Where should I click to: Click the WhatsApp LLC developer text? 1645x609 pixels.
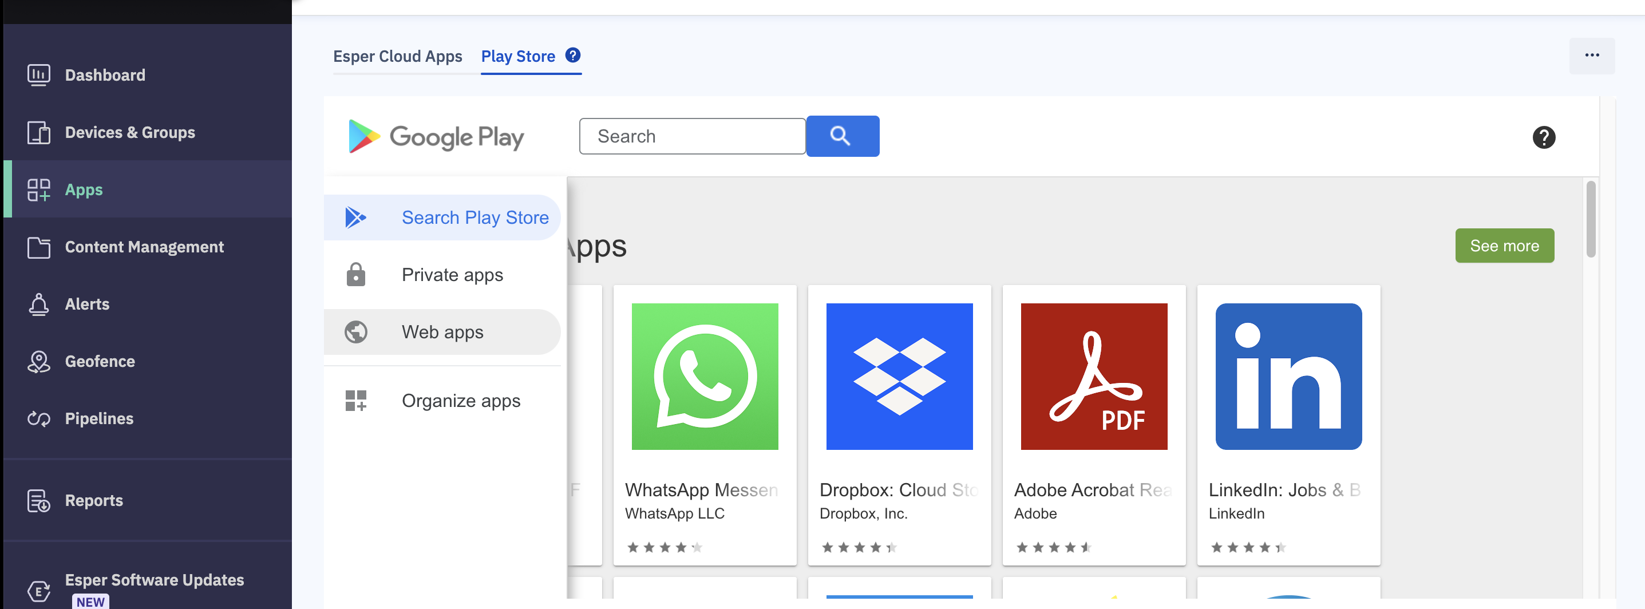pyautogui.click(x=674, y=513)
